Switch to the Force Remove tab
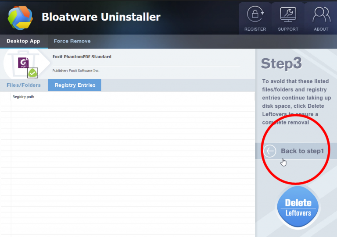The width and height of the screenshot is (337, 237). (72, 41)
